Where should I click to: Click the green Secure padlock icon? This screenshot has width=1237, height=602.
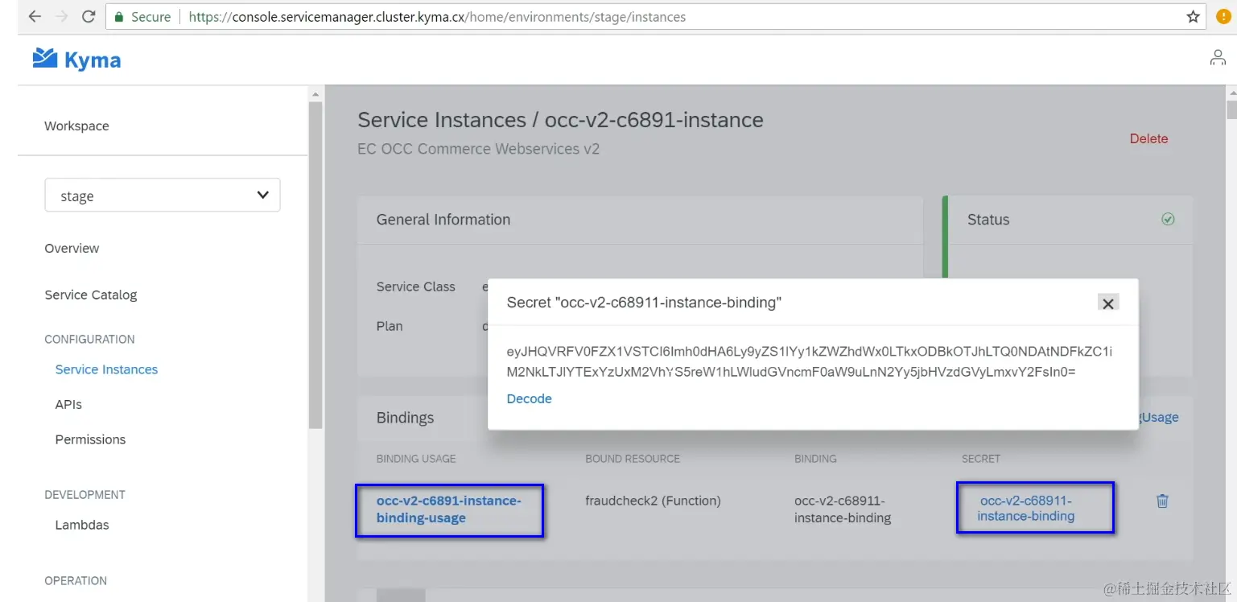click(x=119, y=17)
